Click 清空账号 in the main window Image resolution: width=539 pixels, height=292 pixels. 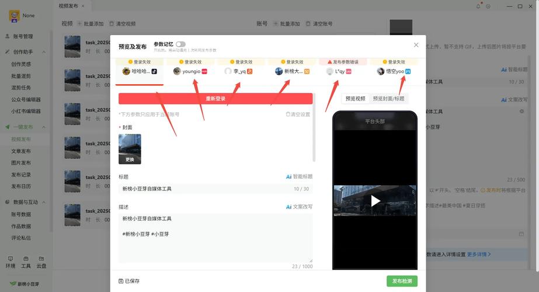[x=319, y=24]
